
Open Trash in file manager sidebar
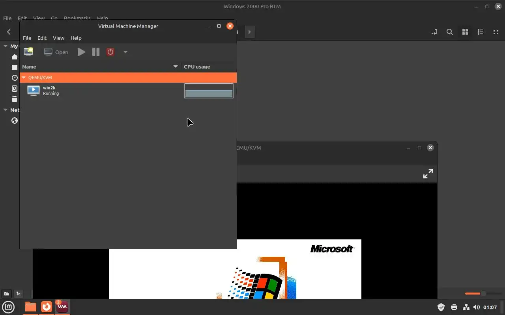pyautogui.click(x=15, y=99)
